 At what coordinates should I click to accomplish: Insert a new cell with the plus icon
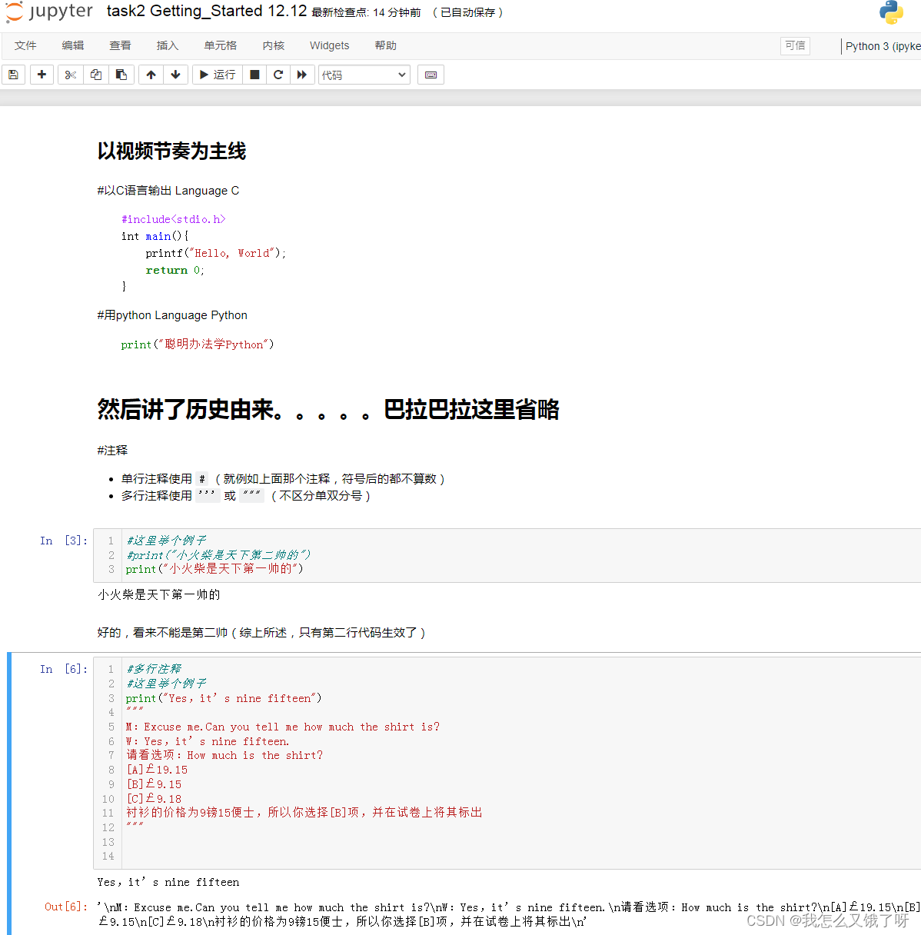(42, 75)
